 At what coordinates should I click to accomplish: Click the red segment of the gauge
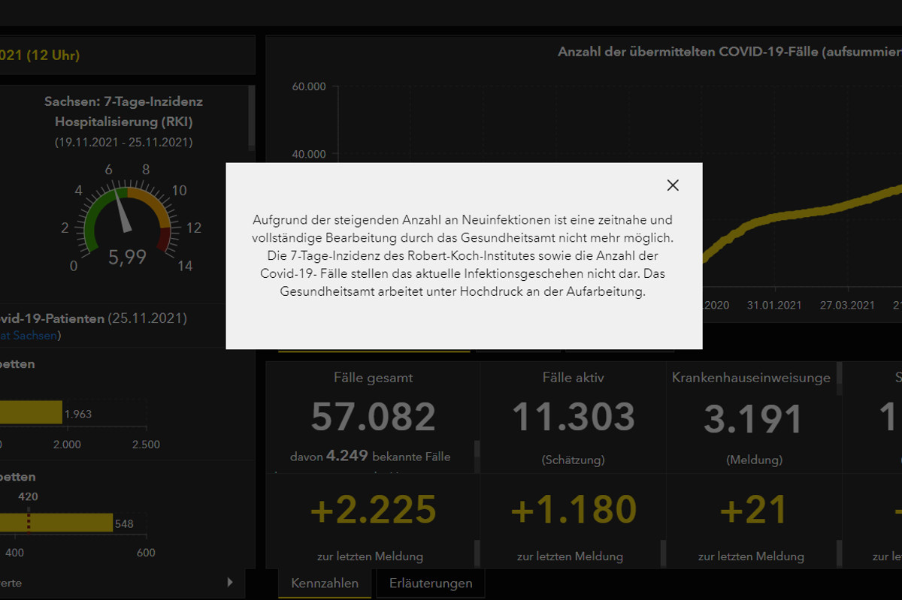(163, 240)
